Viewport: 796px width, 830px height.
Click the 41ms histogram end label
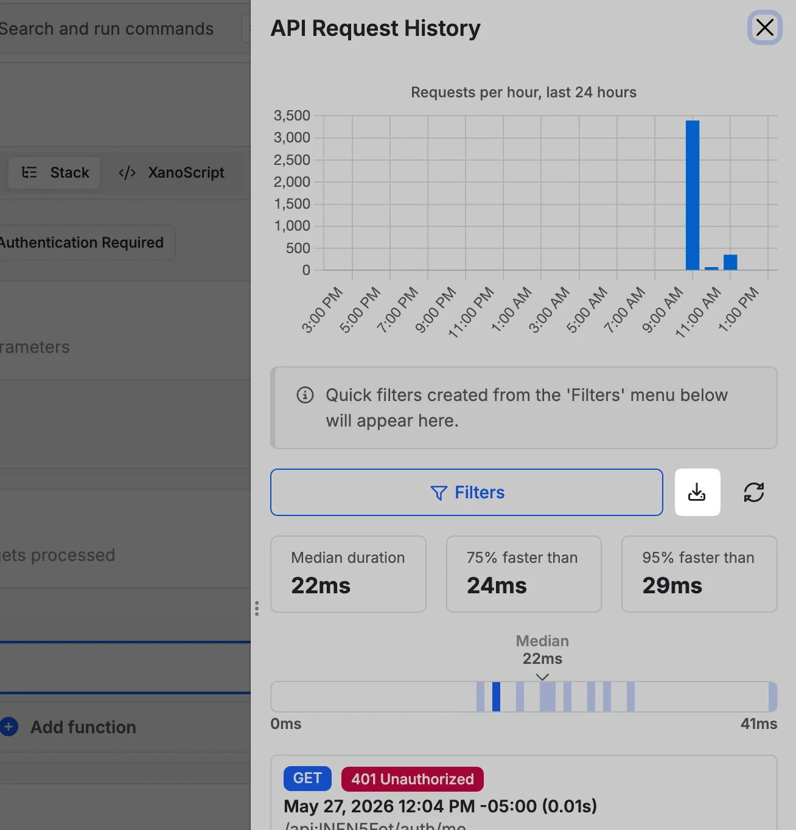[x=759, y=724]
